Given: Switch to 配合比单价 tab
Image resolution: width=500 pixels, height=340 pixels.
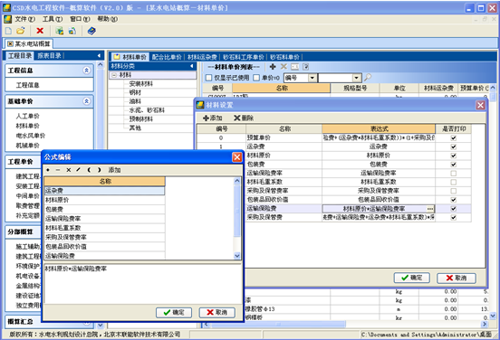Looking at the screenshot, I should coord(167,57).
